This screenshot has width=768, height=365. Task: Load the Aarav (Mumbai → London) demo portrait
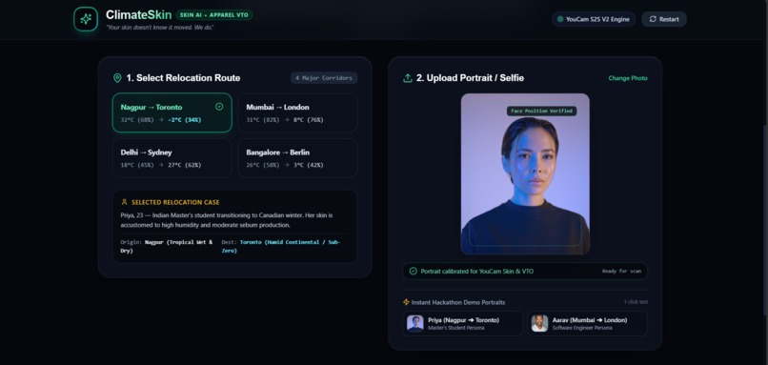pos(587,323)
